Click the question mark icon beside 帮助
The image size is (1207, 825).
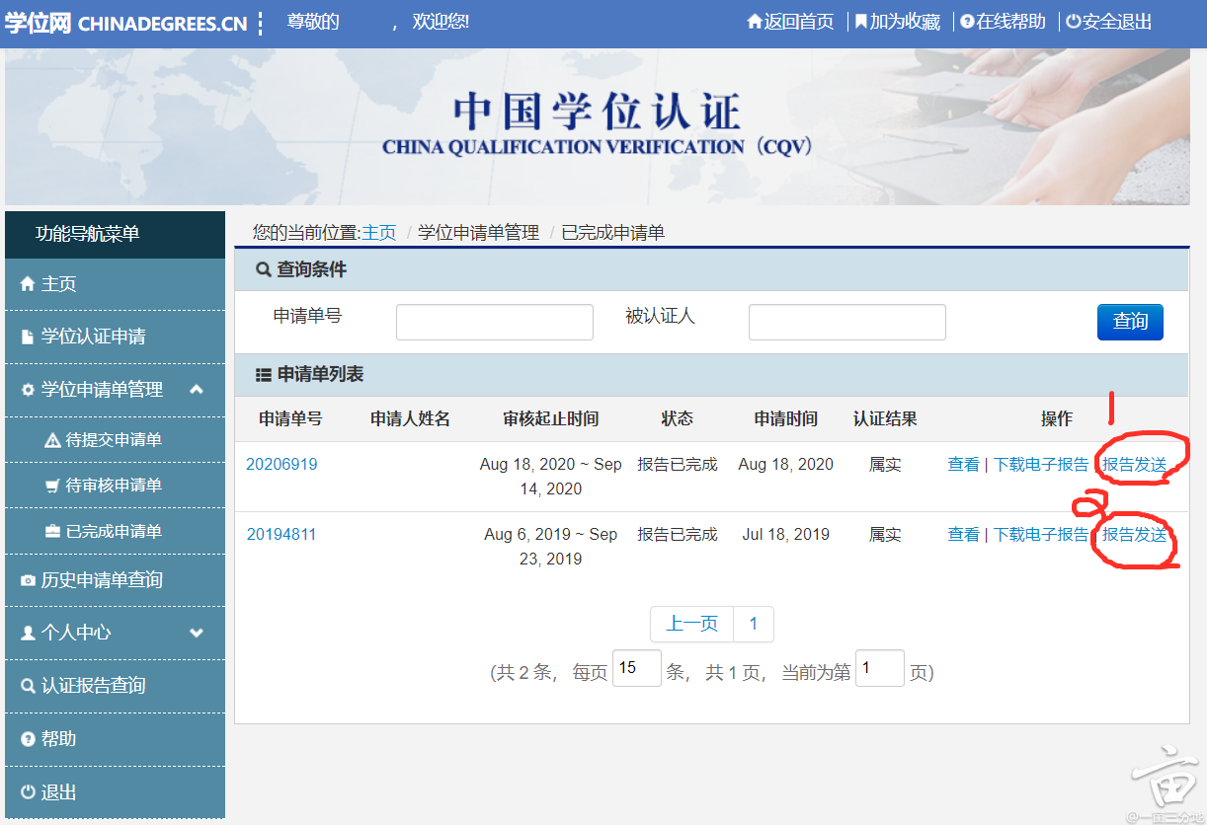(29, 737)
